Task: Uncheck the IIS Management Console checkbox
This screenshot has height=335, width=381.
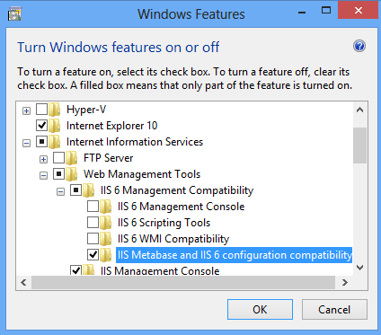Action: 75,270
